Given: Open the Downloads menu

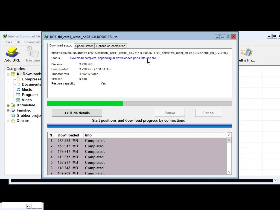Looking at the screenshot, I should [32, 42].
